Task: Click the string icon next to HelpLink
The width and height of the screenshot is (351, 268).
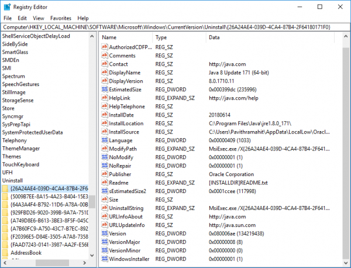Action: point(105,98)
